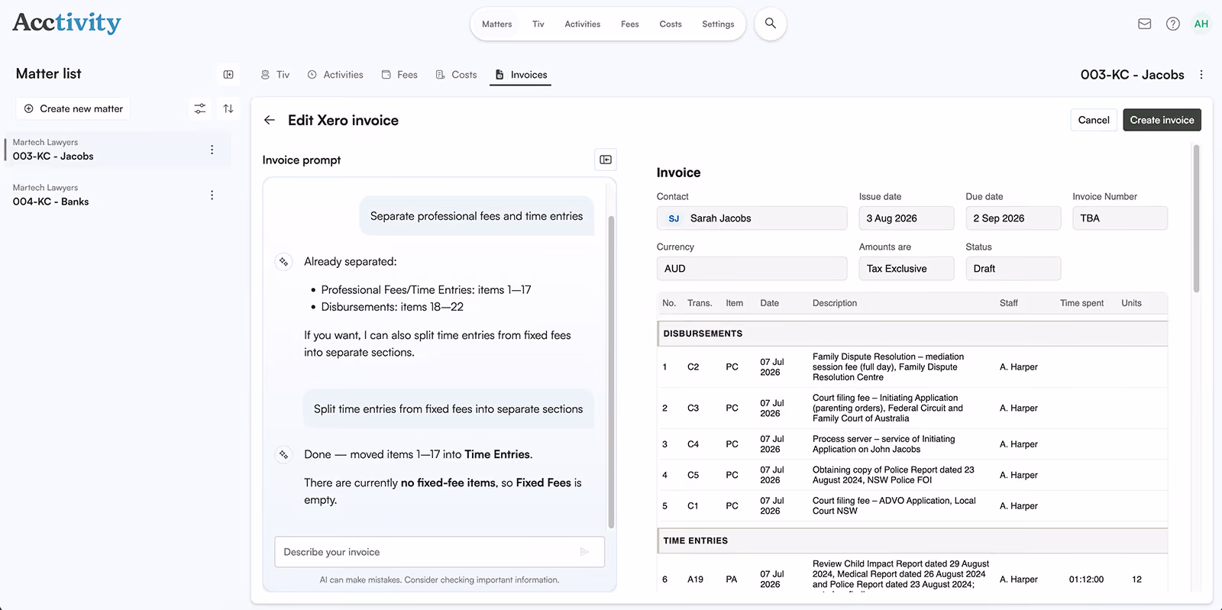
Task: Click the Acctivity logo
Action: pos(66,23)
